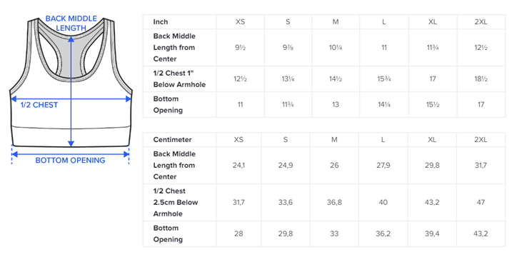Click the M column header in Centimeter table
This screenshot has height=257, width=512.
(x=334, y=139)
